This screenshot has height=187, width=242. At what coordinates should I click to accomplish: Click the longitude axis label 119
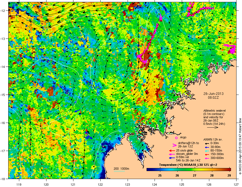[19, 184]
